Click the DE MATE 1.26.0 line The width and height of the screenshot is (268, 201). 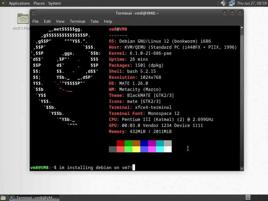pyautogui.click(x=128, y=83)
